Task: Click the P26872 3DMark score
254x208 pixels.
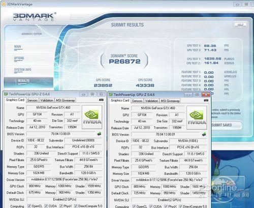Action: point(124,62)
